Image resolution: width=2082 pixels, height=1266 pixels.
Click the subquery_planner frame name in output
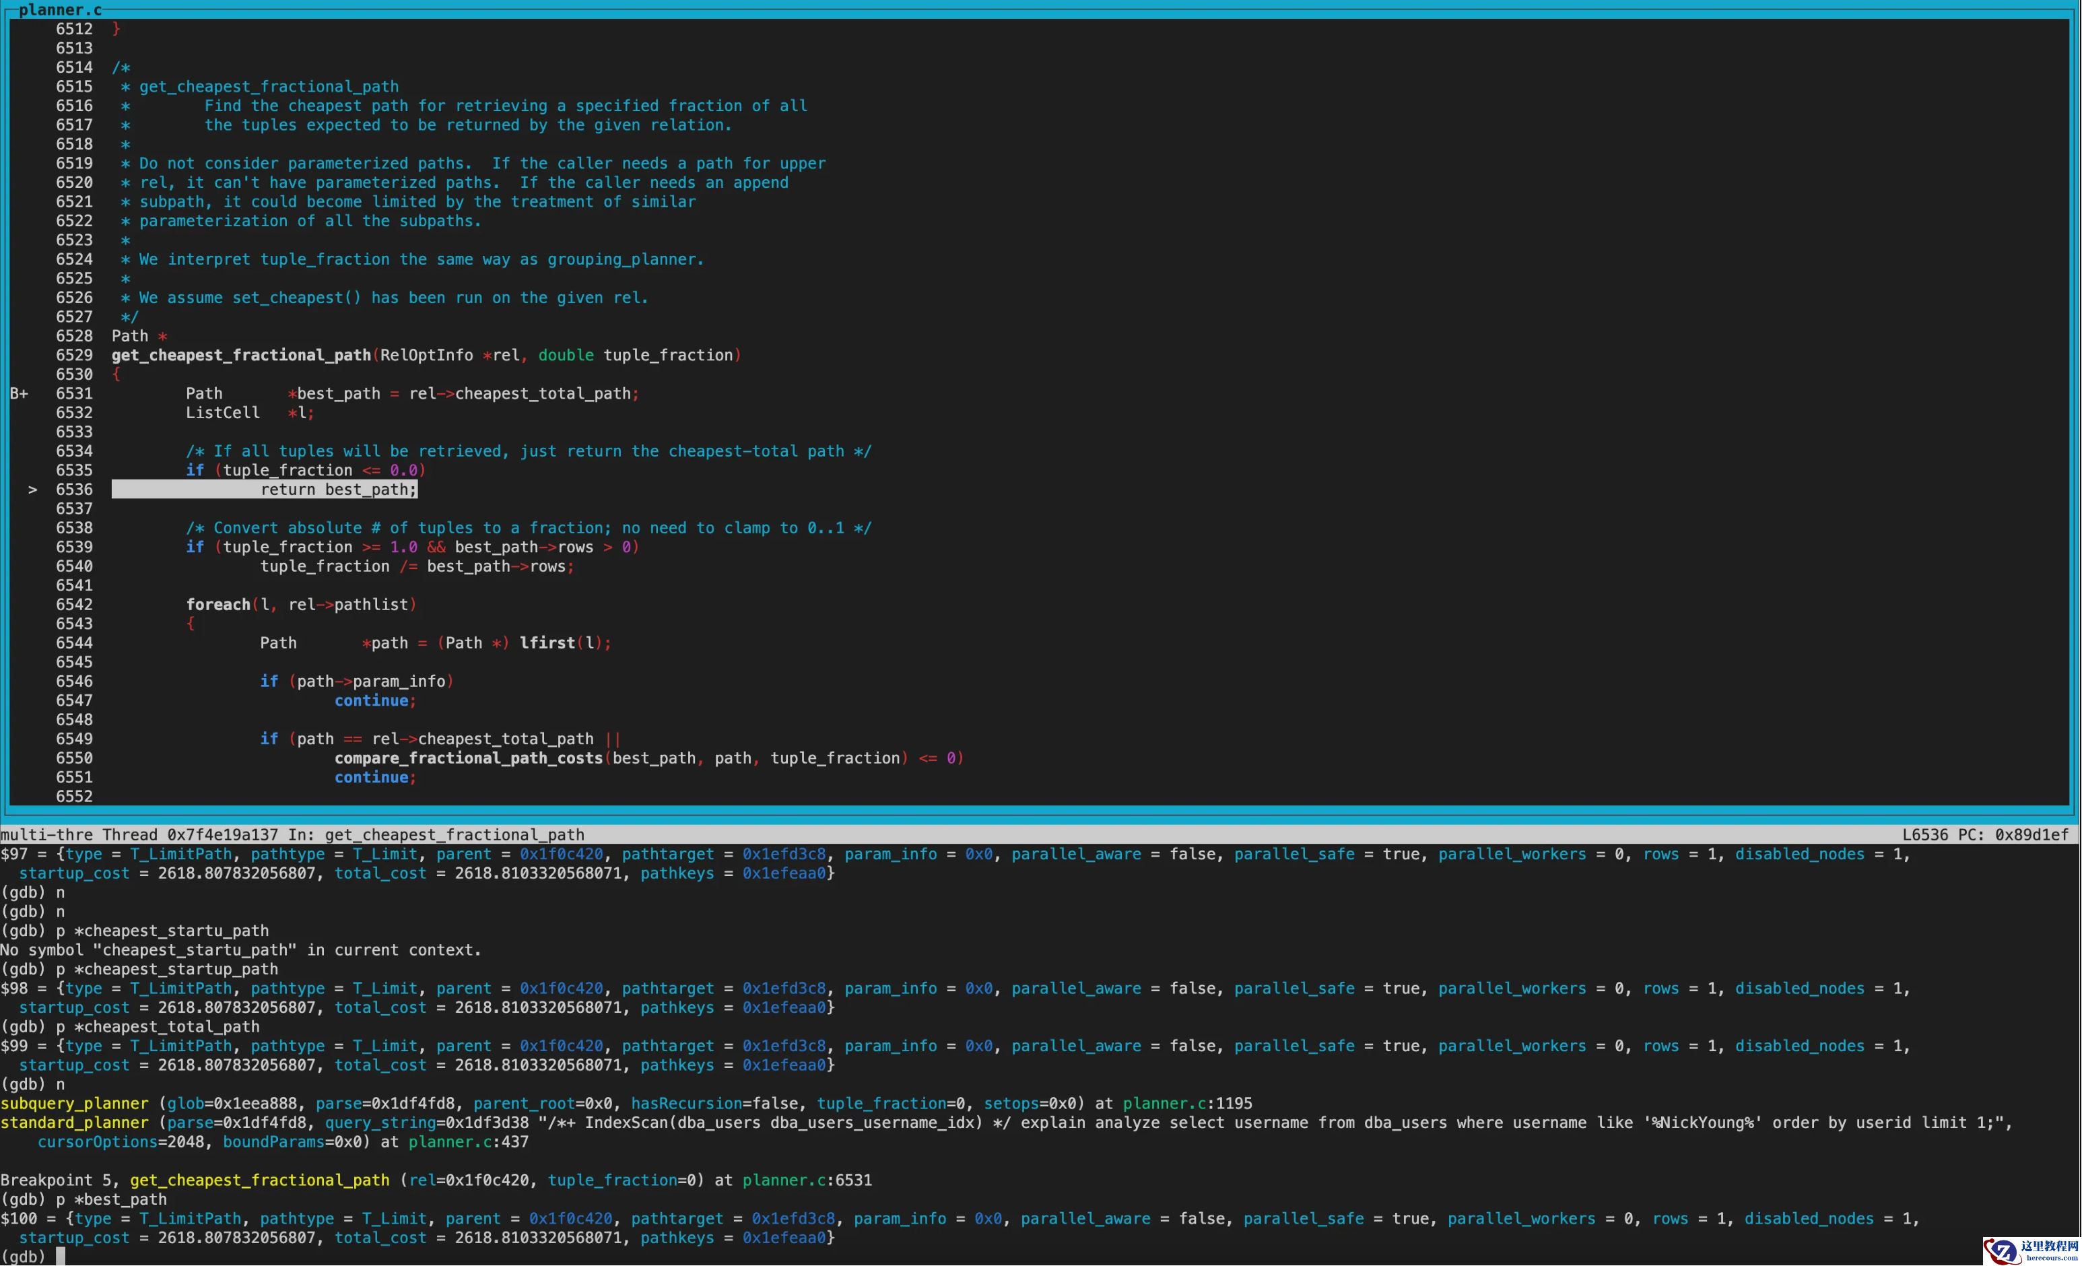tap(74, 1104)
